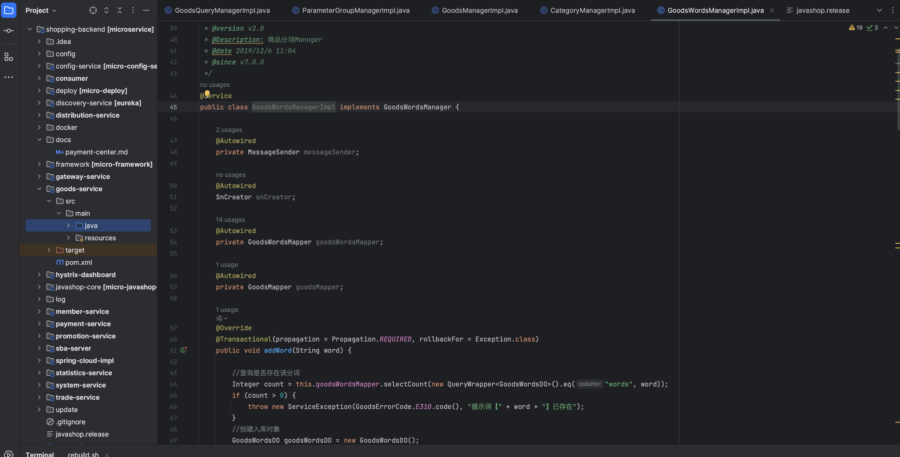Select the gateway-service module

(x=82, y=176)
